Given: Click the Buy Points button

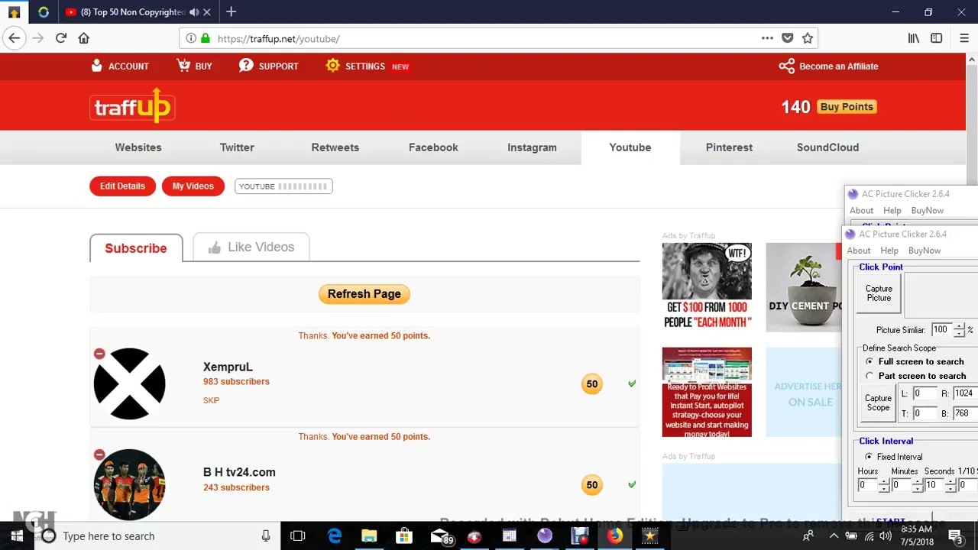Looking at the screenshot, I should [x=847, y=107].
